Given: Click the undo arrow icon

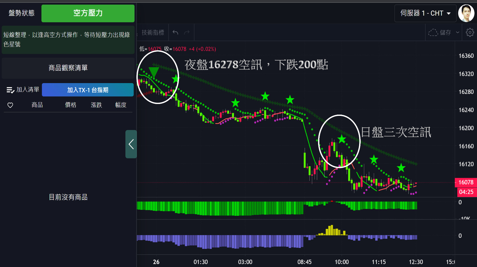Looking at the screenshot, I should tap(176, 32).
